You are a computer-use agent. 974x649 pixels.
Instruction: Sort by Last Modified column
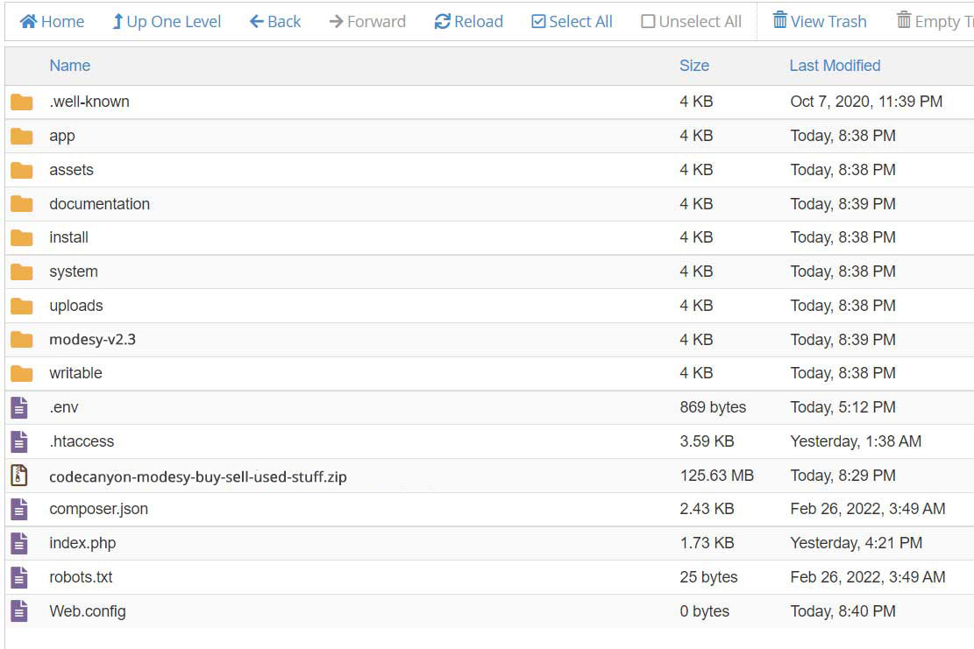[x=834, y=66]
